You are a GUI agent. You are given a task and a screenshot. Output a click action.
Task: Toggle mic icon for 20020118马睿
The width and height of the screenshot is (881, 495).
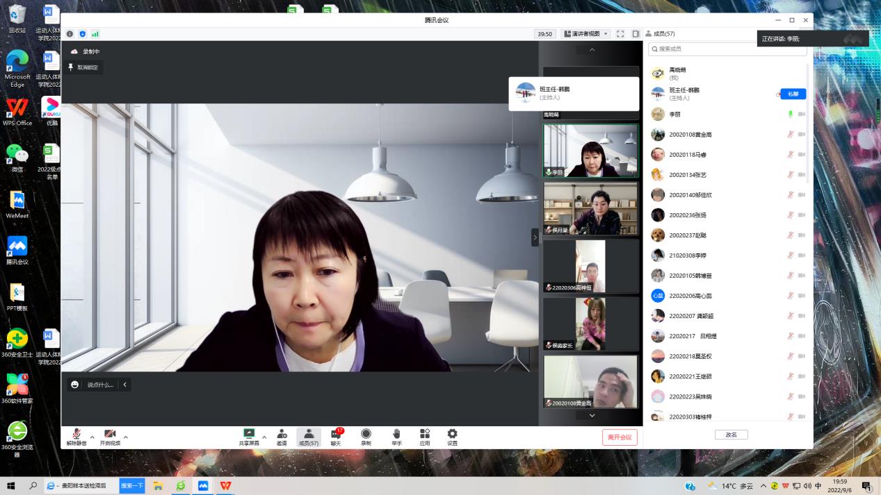coord(791,155)
